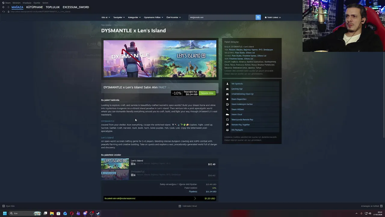Viewport: 385px width, 217px height.
Task: Click the Steam icon in the taskbar
Action: tap(98, 213)
